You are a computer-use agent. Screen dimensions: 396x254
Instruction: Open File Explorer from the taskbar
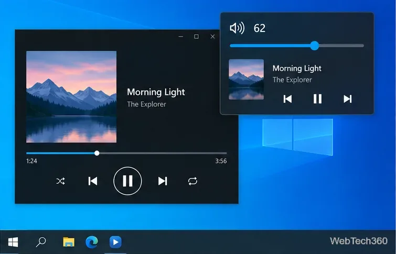point(69,242)
